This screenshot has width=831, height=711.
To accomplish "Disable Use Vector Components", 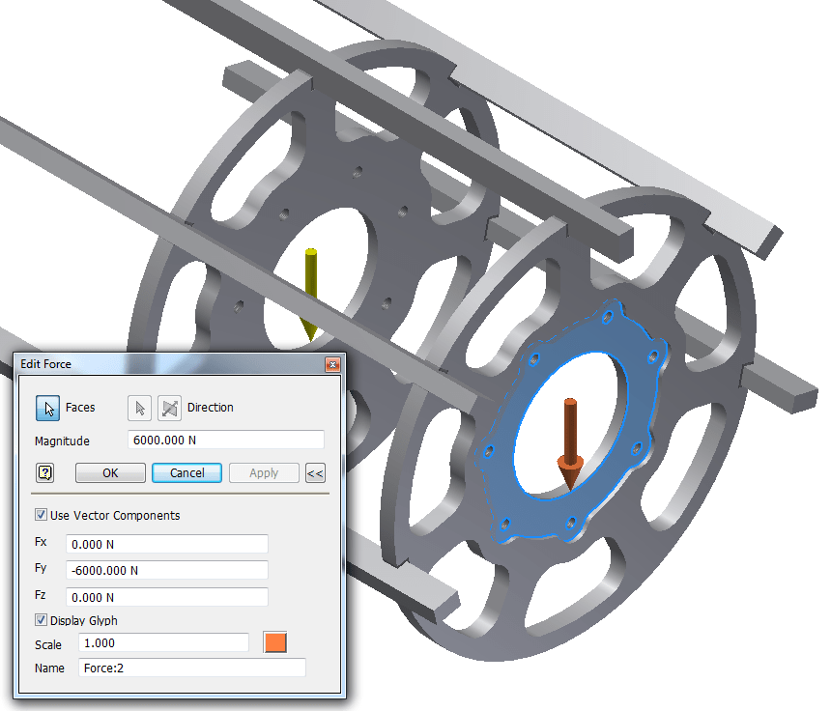I will tap(41, 514).
